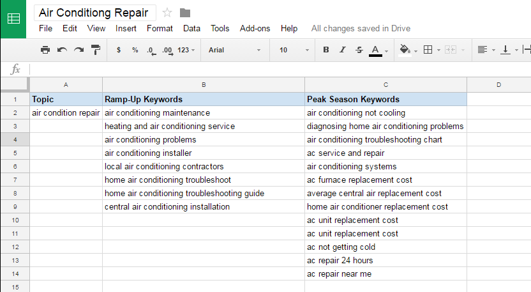
Task: Click the document title field
Action: coord(95,13)
